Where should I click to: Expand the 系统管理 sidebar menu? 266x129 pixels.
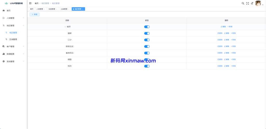(23, 61)
